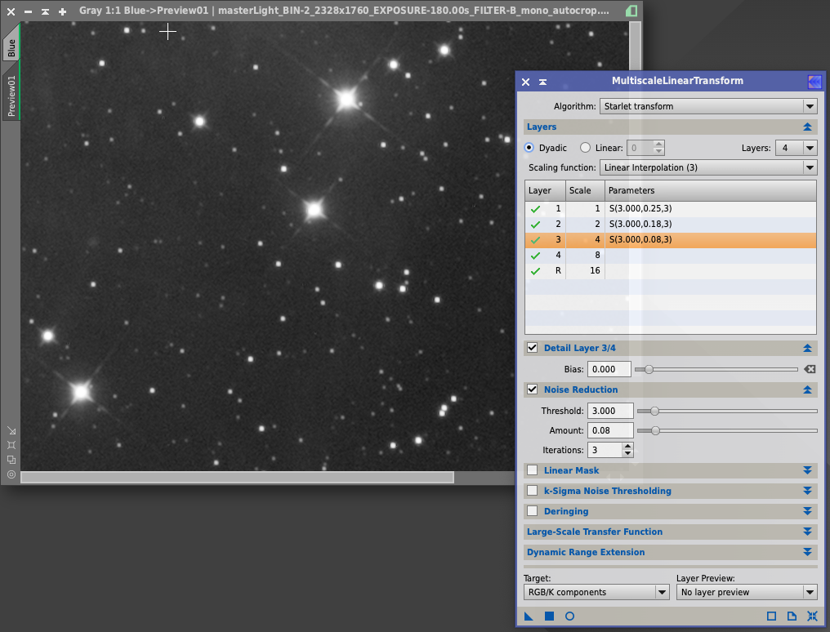Click the Layer column header
Image resolution: width=830 pixels, height=632 pixels.
(545, 190)
